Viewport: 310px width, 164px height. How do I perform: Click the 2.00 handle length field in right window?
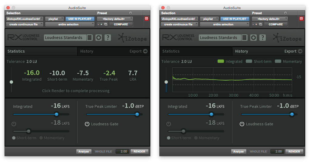coord(278,151)
